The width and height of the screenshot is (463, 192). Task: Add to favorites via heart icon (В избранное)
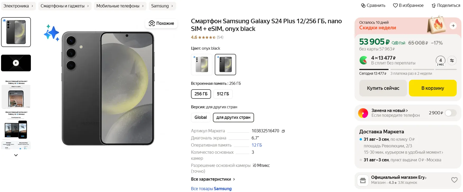point(395,6)
